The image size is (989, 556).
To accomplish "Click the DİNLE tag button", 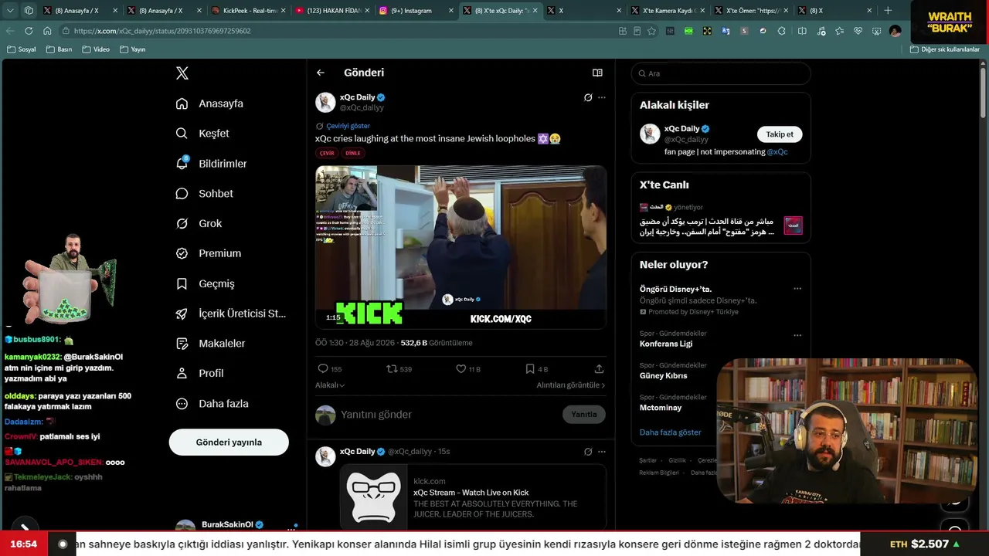I will point(353,153).
